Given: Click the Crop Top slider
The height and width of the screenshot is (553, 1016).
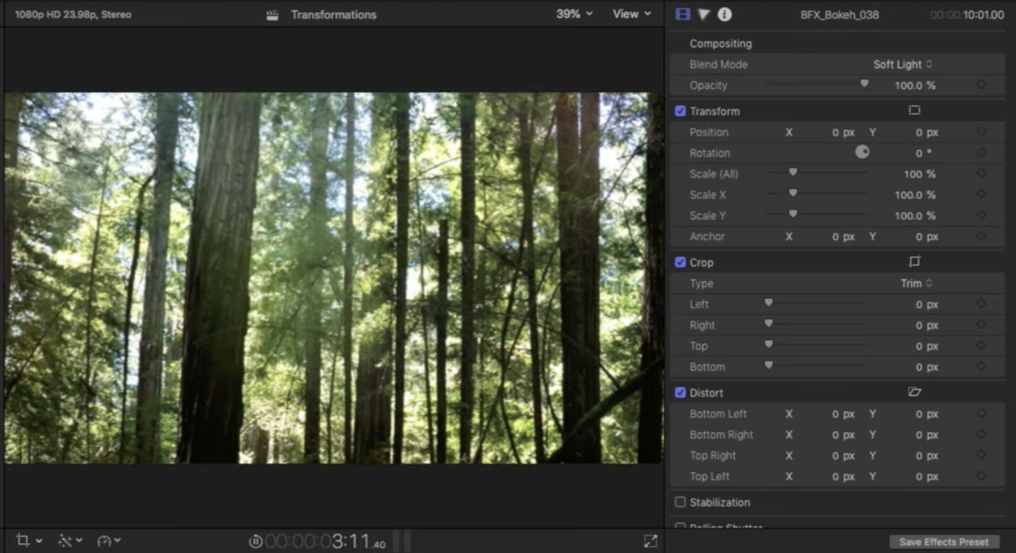Looking at the screenshot, I should [x=817, y=345].
